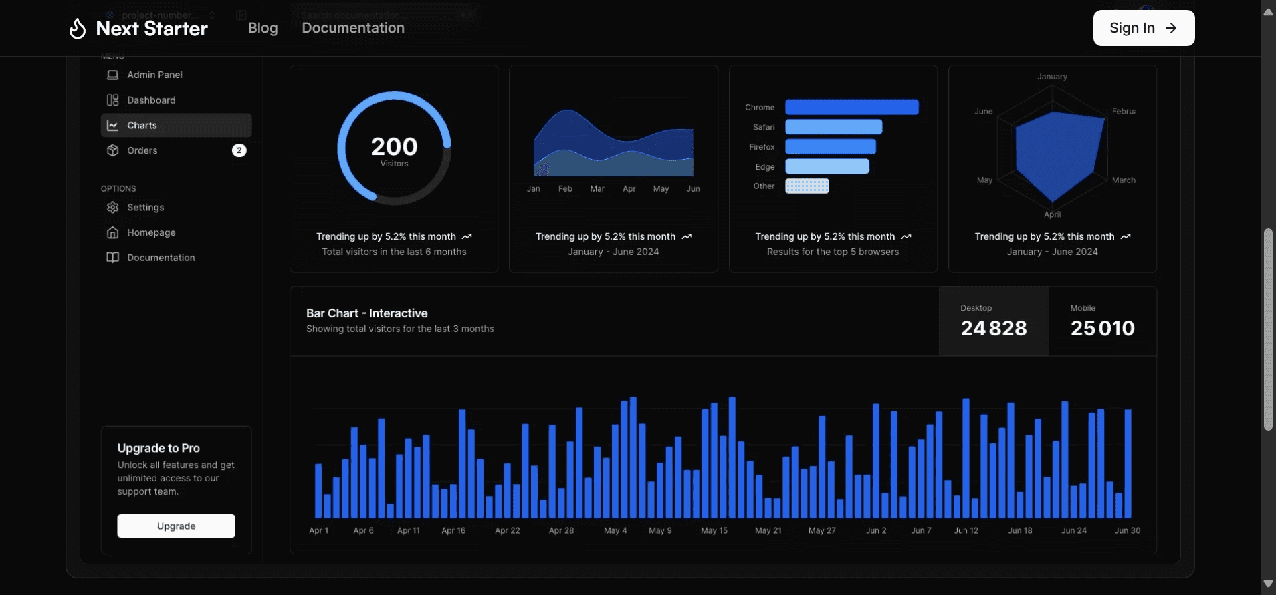Select Charts in sidebar menu
The width and height of the screenshot is (1276, 595).
(x=176, y=126)
